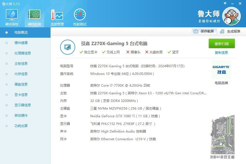Minimize the 鲁大师 window
246x164 pixels.
(233, 4)
